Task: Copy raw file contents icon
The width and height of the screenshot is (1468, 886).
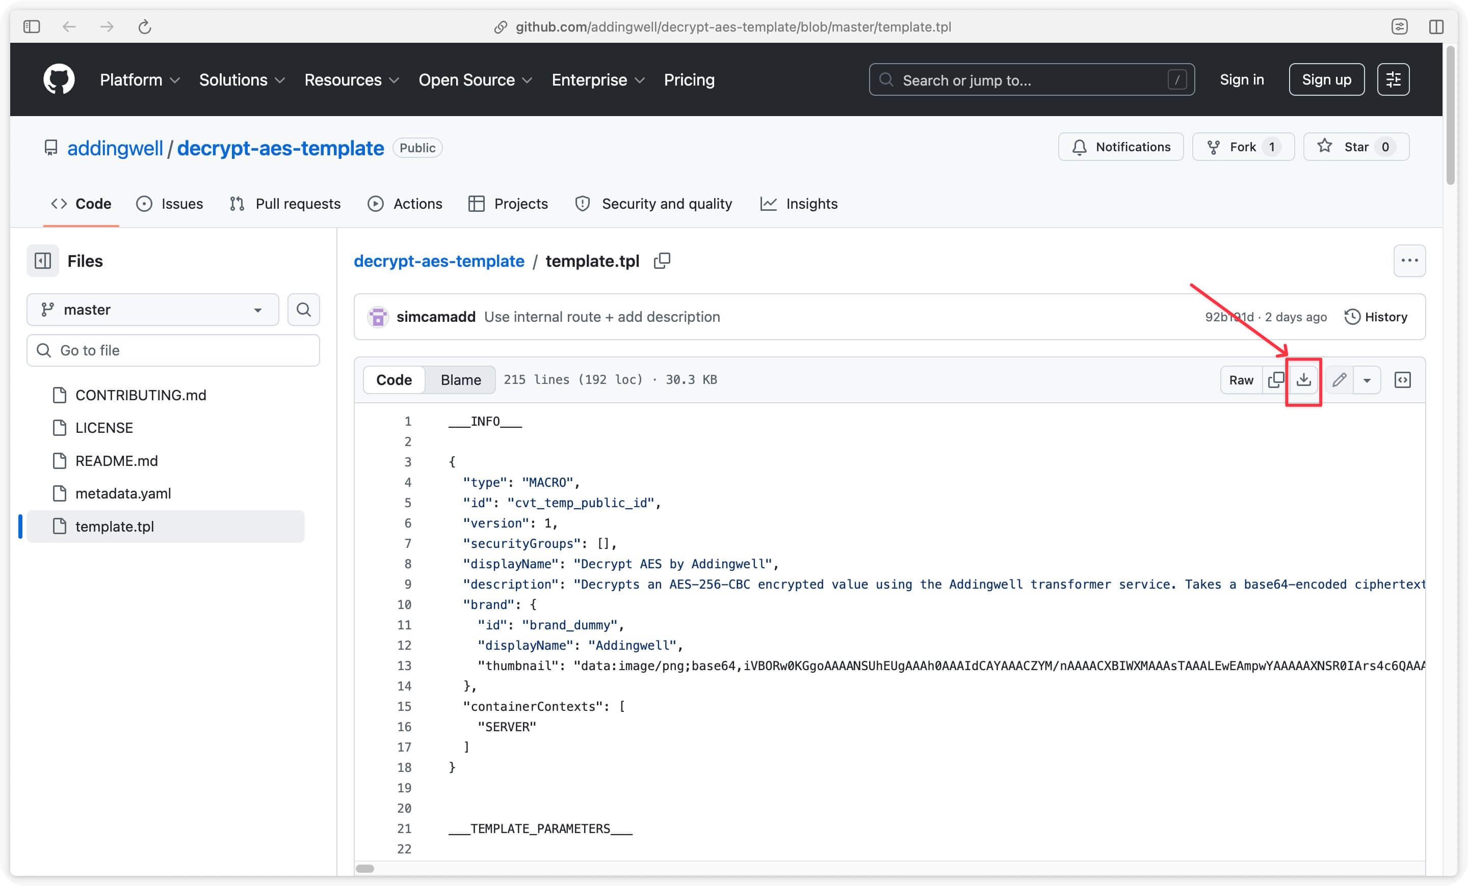Action: pyautogui.click(x=1275, y=380)
